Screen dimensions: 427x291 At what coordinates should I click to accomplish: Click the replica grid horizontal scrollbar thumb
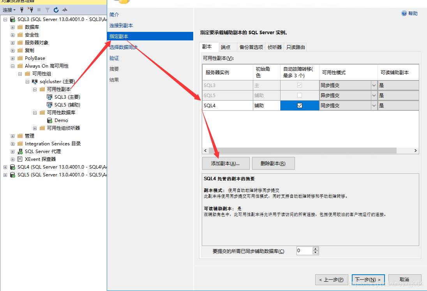click(303, 150)
